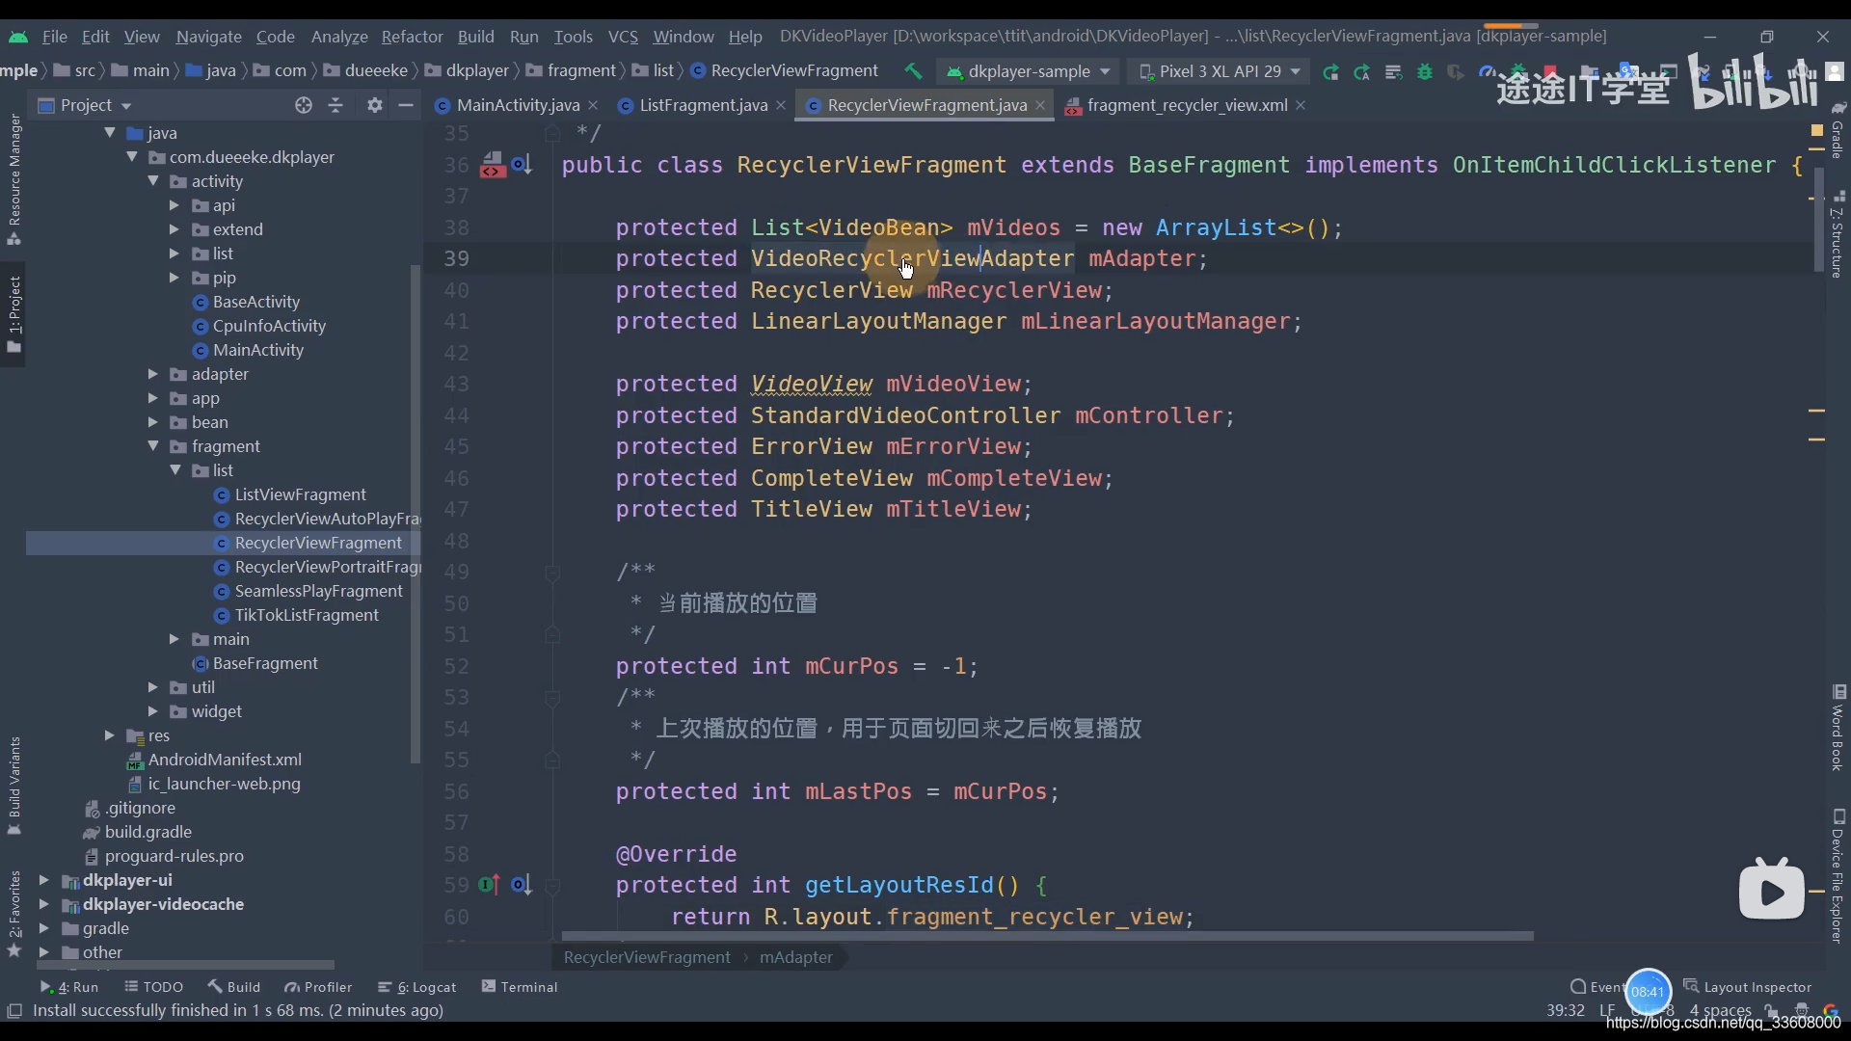Open the 6: Logcat tool window
The width and height of the screenshot is (1851, 1041).
click(416, 987)
